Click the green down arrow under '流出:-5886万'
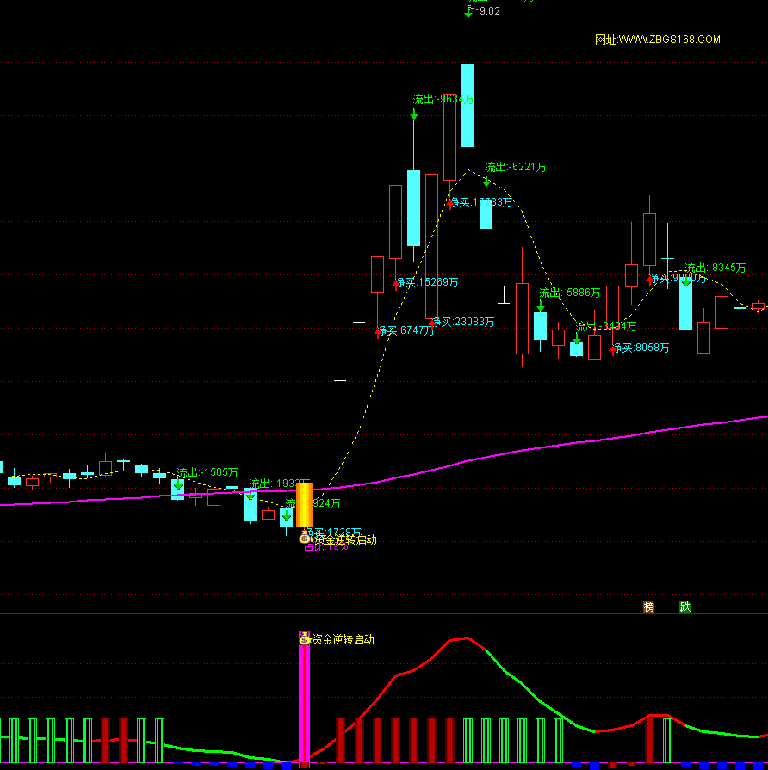 point(541,307)
